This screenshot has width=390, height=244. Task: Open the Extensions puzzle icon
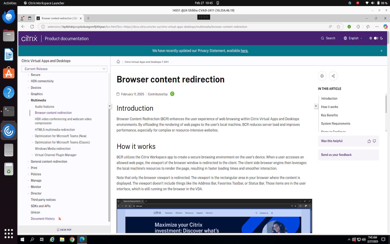pyautogui.click(x=358, y=27)
